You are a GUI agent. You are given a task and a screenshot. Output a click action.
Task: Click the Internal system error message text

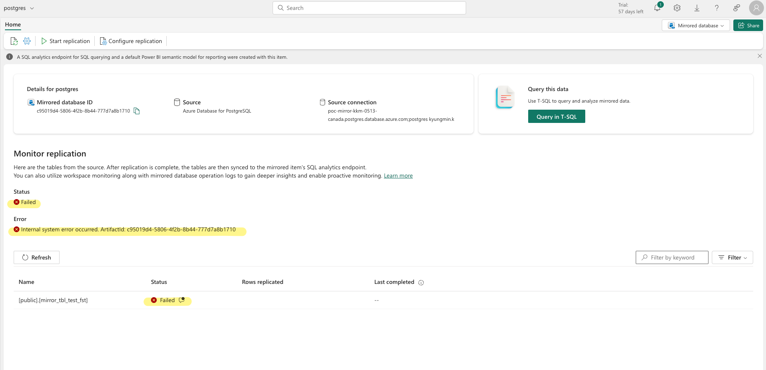pyautogui.click(x=128, y=229)
